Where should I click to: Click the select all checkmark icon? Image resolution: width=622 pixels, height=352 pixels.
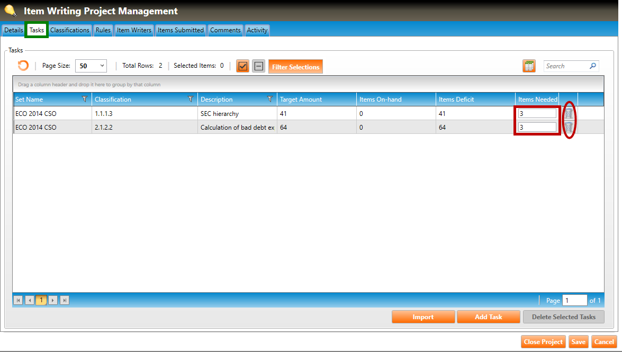pos(243,66)
